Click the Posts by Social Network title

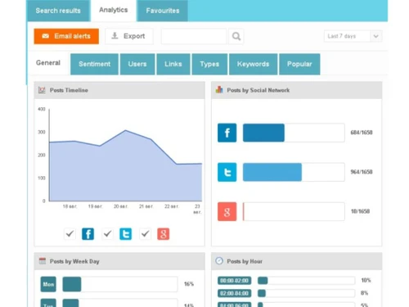[x=258, y=90]
